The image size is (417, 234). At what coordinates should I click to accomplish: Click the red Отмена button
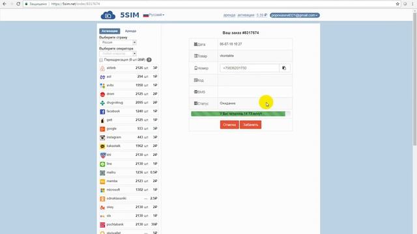(229, 125)
